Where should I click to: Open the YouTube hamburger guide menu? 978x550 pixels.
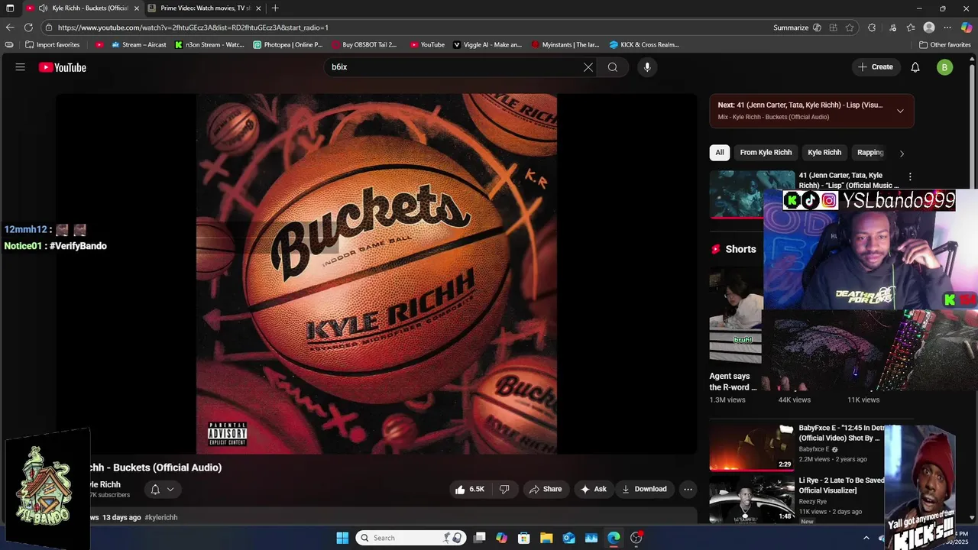point(20,67)
